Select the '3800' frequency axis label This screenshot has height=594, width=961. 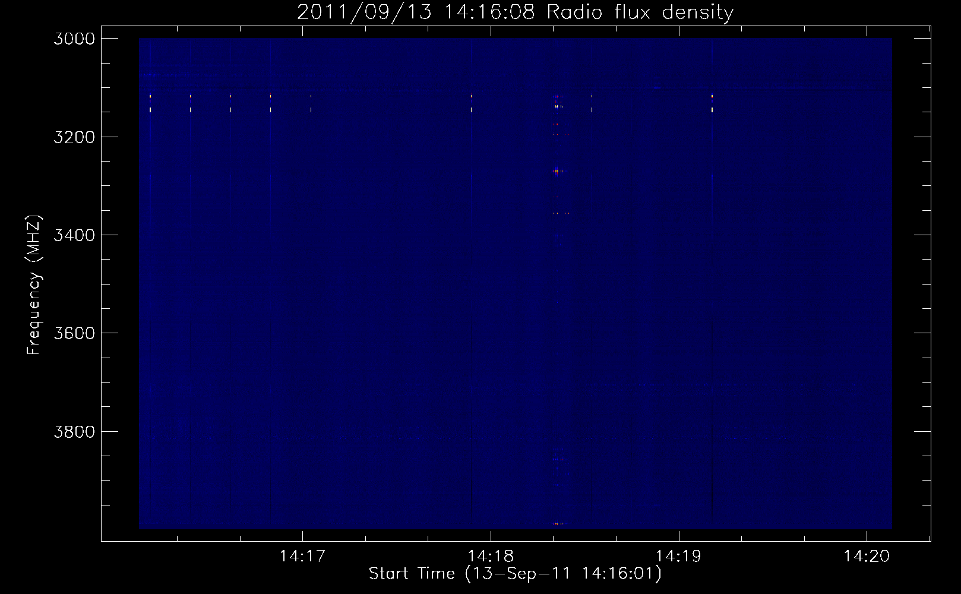click(74, 431)
